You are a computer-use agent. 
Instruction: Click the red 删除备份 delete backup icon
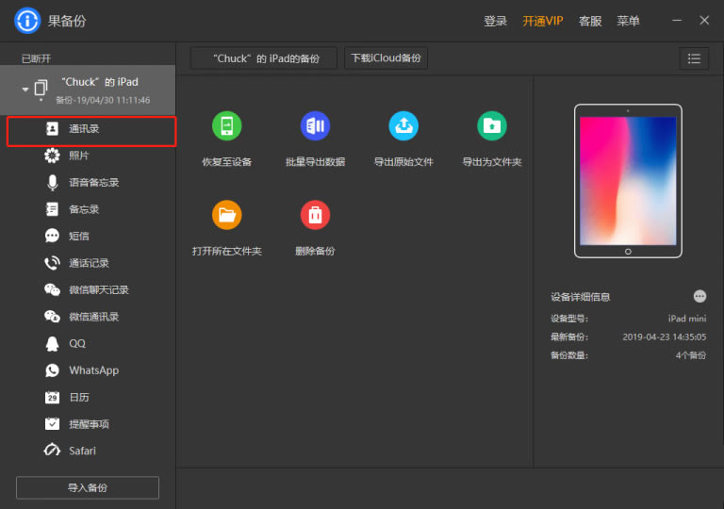(x=315, y=215)
